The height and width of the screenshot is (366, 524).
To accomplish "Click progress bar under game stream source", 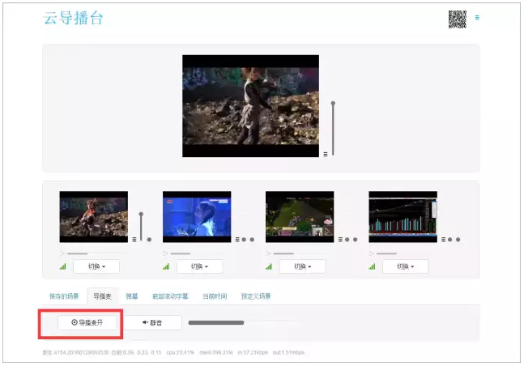I will point(303,253).
